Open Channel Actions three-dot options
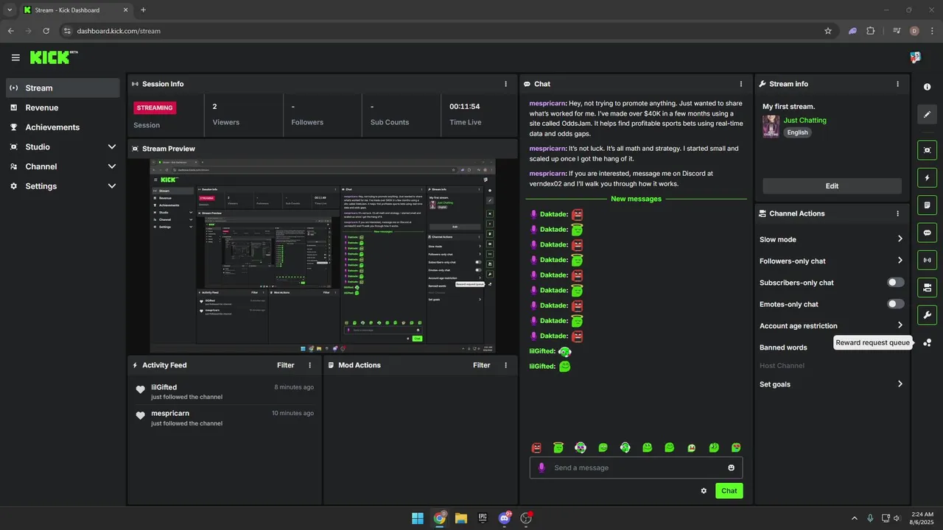 coord(897,213)
